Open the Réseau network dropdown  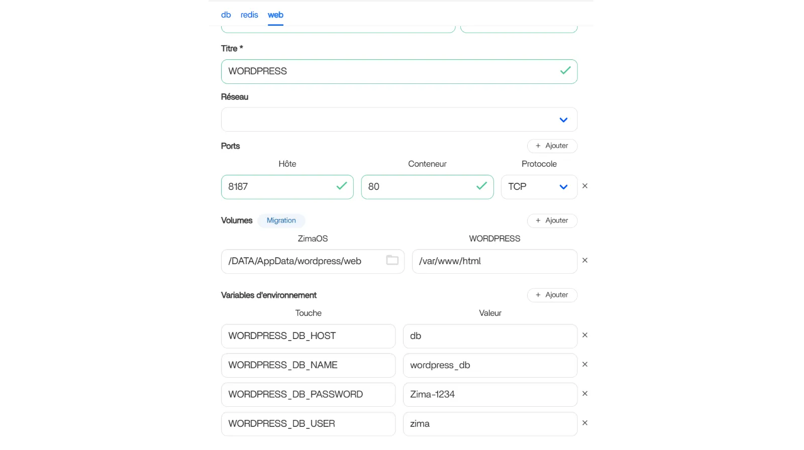point(398,120)
